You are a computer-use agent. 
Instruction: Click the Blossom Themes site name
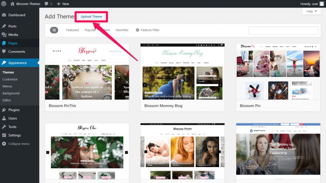pyautogui.click(x=28, y=4)
